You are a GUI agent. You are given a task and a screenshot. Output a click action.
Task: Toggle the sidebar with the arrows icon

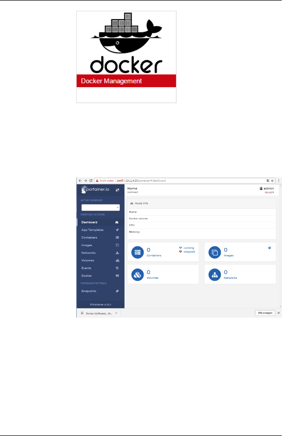coord(117,190)
